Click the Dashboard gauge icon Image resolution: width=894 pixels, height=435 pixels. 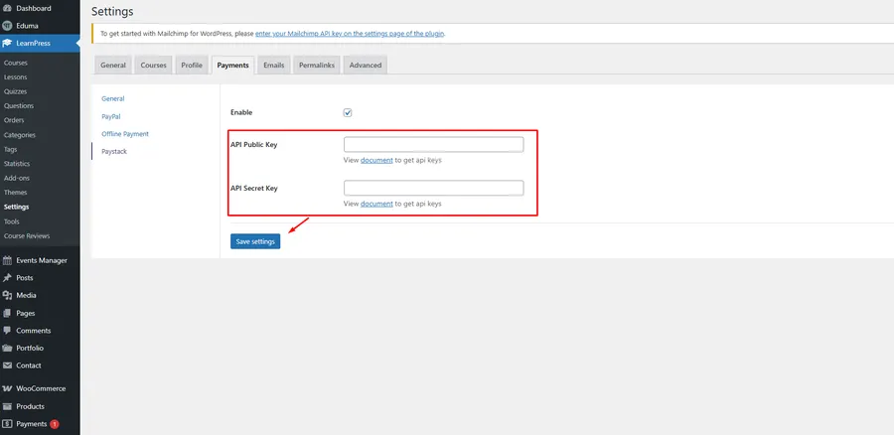(7, 9)
